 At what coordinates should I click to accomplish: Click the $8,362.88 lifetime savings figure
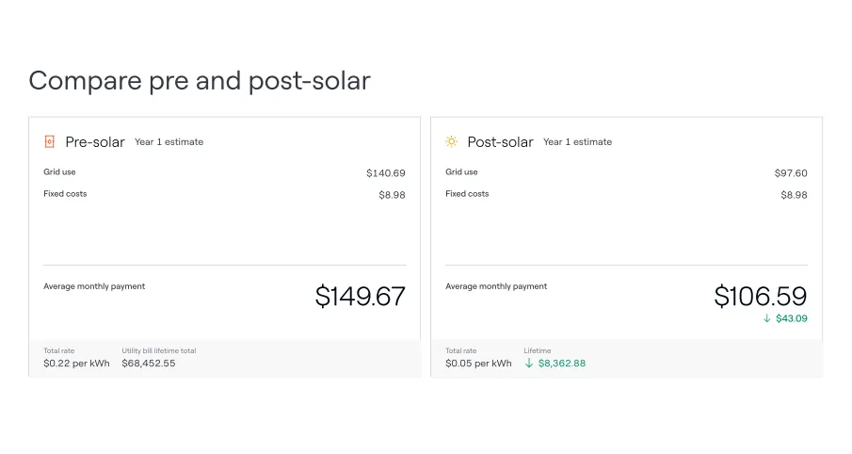pos(562,363)
